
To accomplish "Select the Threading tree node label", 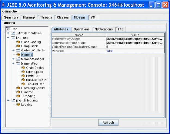I will [28, 96].
